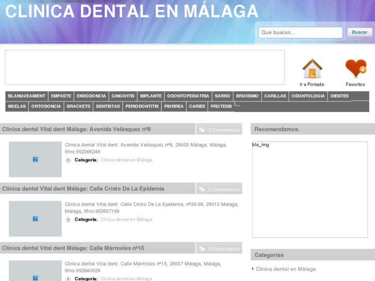375x281 pixels.
Task: Open 0 Comentarios link for Cristo De La Epidemia post
Action: tap(223, 189)
